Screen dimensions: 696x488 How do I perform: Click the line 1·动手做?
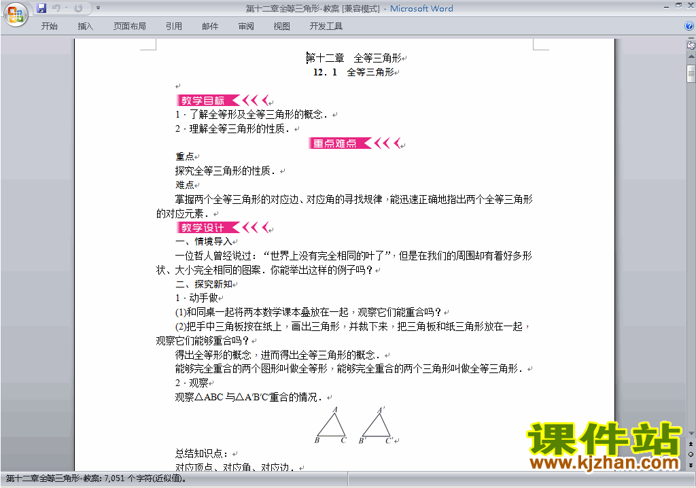[196, 298]
